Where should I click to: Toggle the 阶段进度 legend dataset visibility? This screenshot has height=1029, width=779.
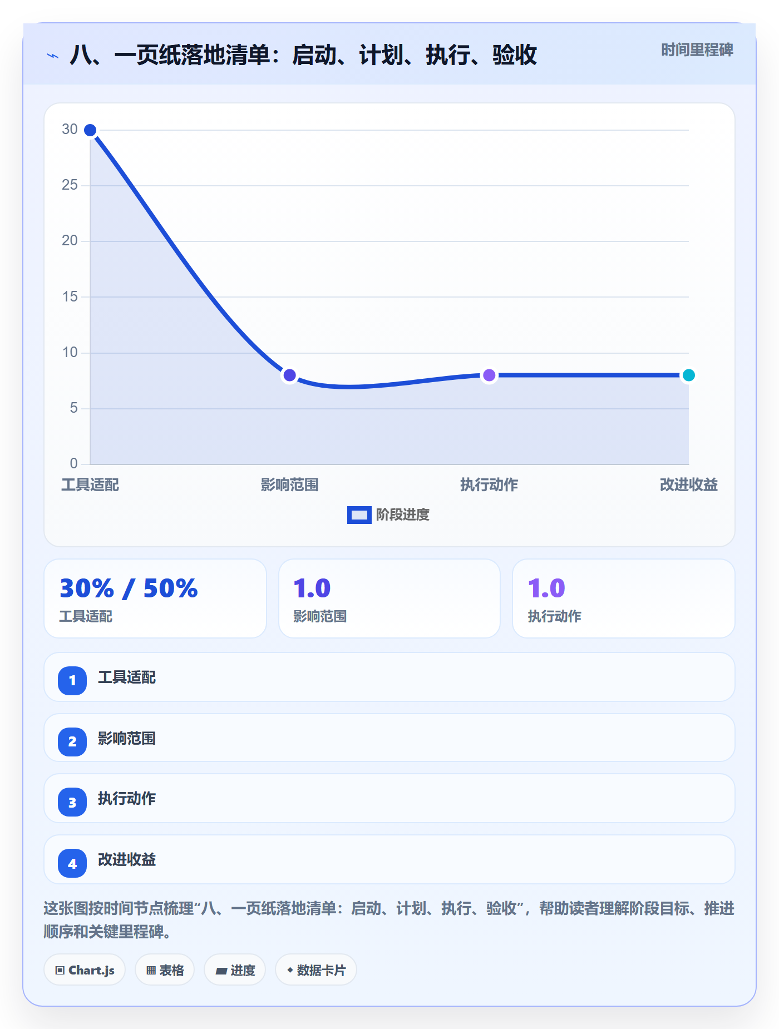point(388,515)
